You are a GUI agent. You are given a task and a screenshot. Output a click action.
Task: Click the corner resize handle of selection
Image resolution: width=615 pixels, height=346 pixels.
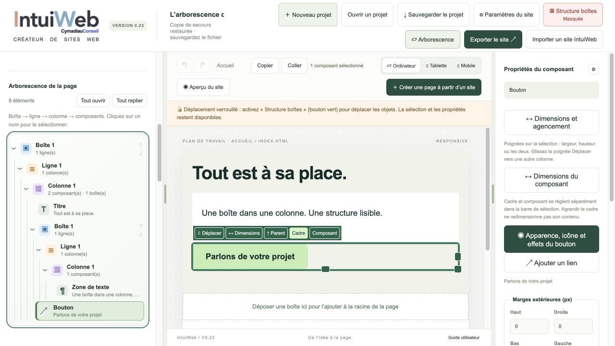coord(457,269)
